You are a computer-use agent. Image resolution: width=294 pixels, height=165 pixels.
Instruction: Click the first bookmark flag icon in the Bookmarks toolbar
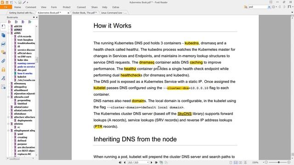[x=10, y=22]
